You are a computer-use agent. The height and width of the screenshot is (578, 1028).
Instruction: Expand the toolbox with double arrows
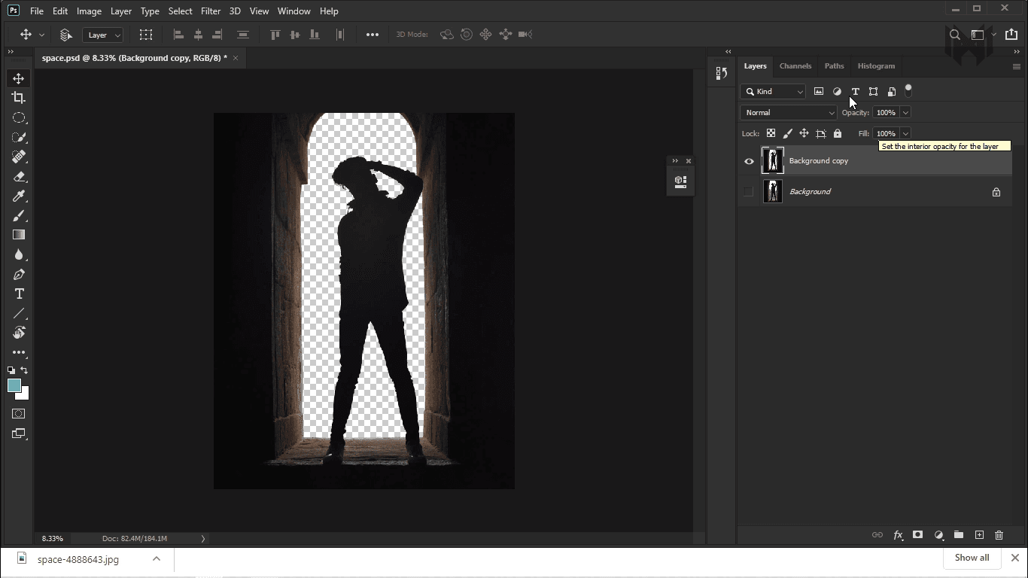click(11, 52)
